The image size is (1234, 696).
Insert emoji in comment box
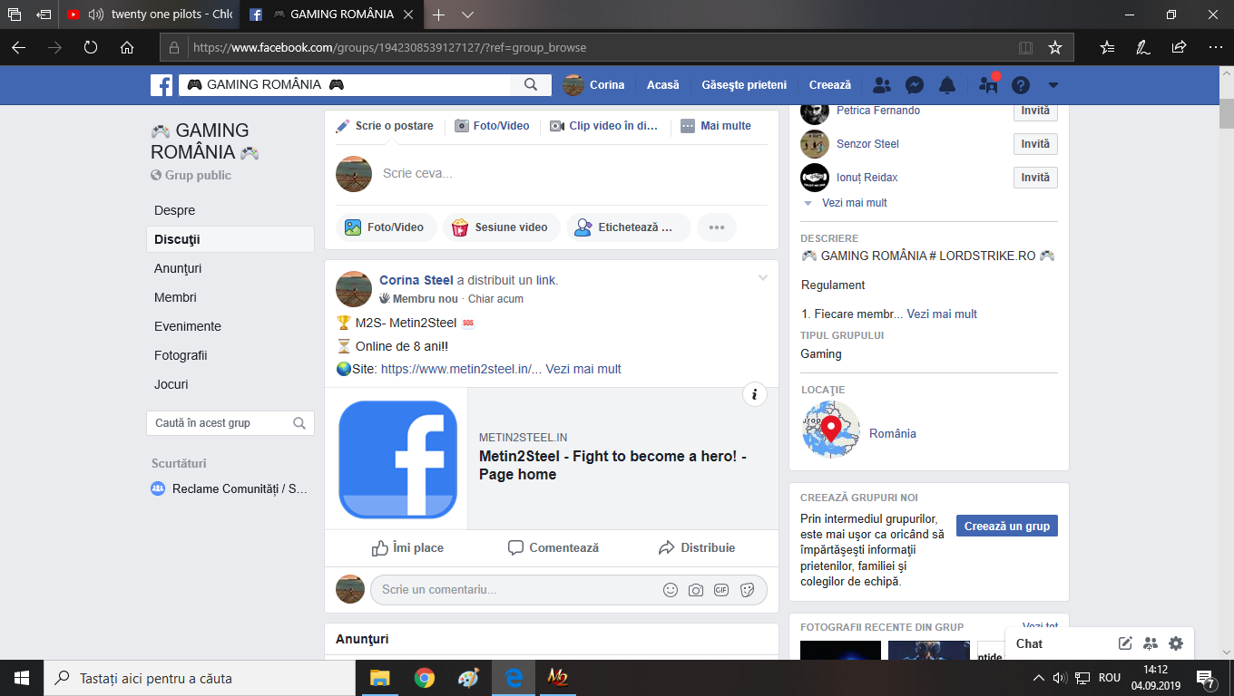click(x=671, y=590)
